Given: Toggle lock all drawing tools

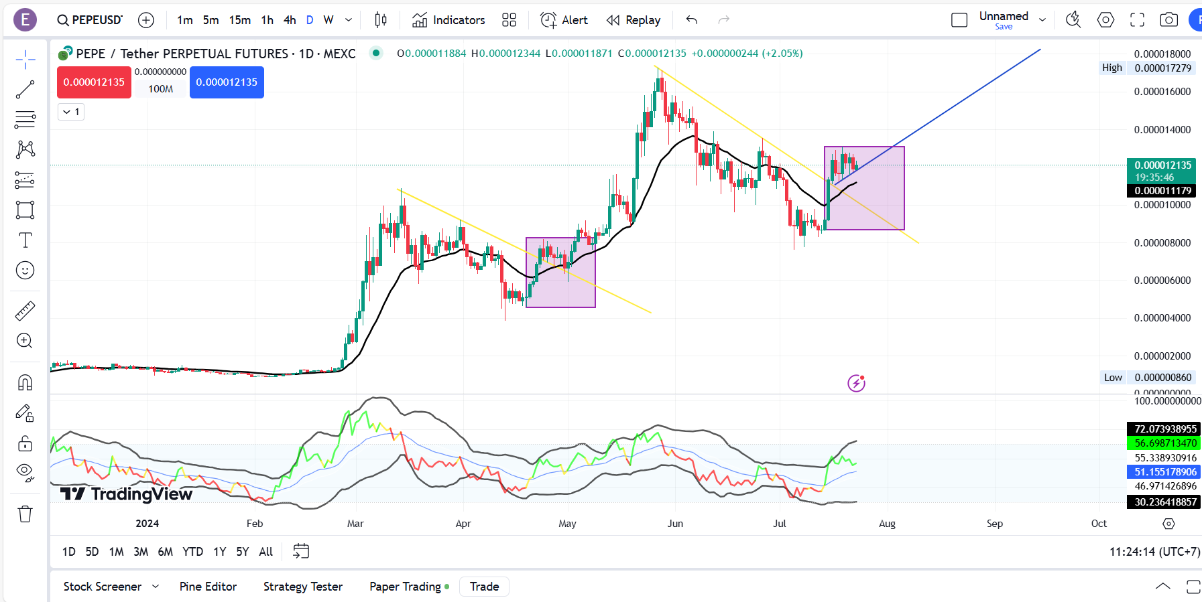Looking at the screenshot, I should click(25, 443).
